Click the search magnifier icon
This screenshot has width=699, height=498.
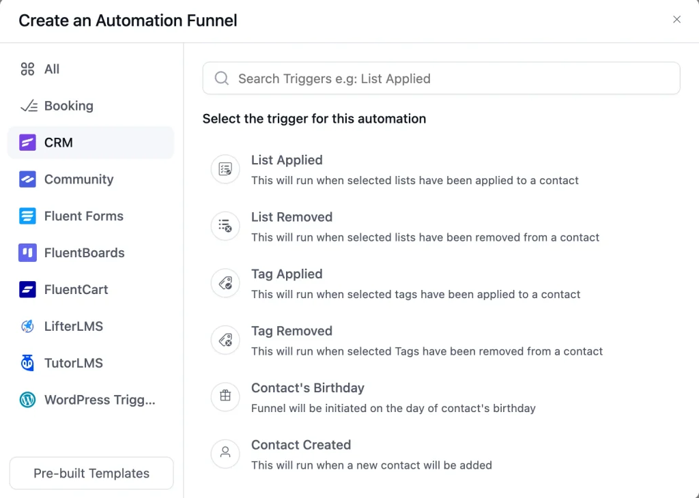pyautogui.click(x=222, y=78)
